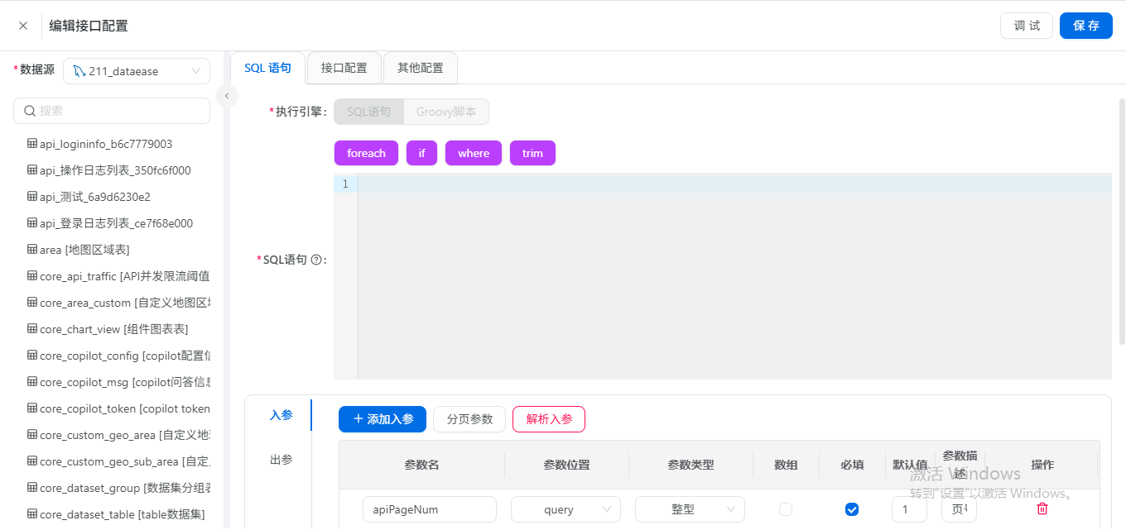Click table icon beside core_chart_view
Viewport: 1126px width, 530px height.
(x=32, y=329)
